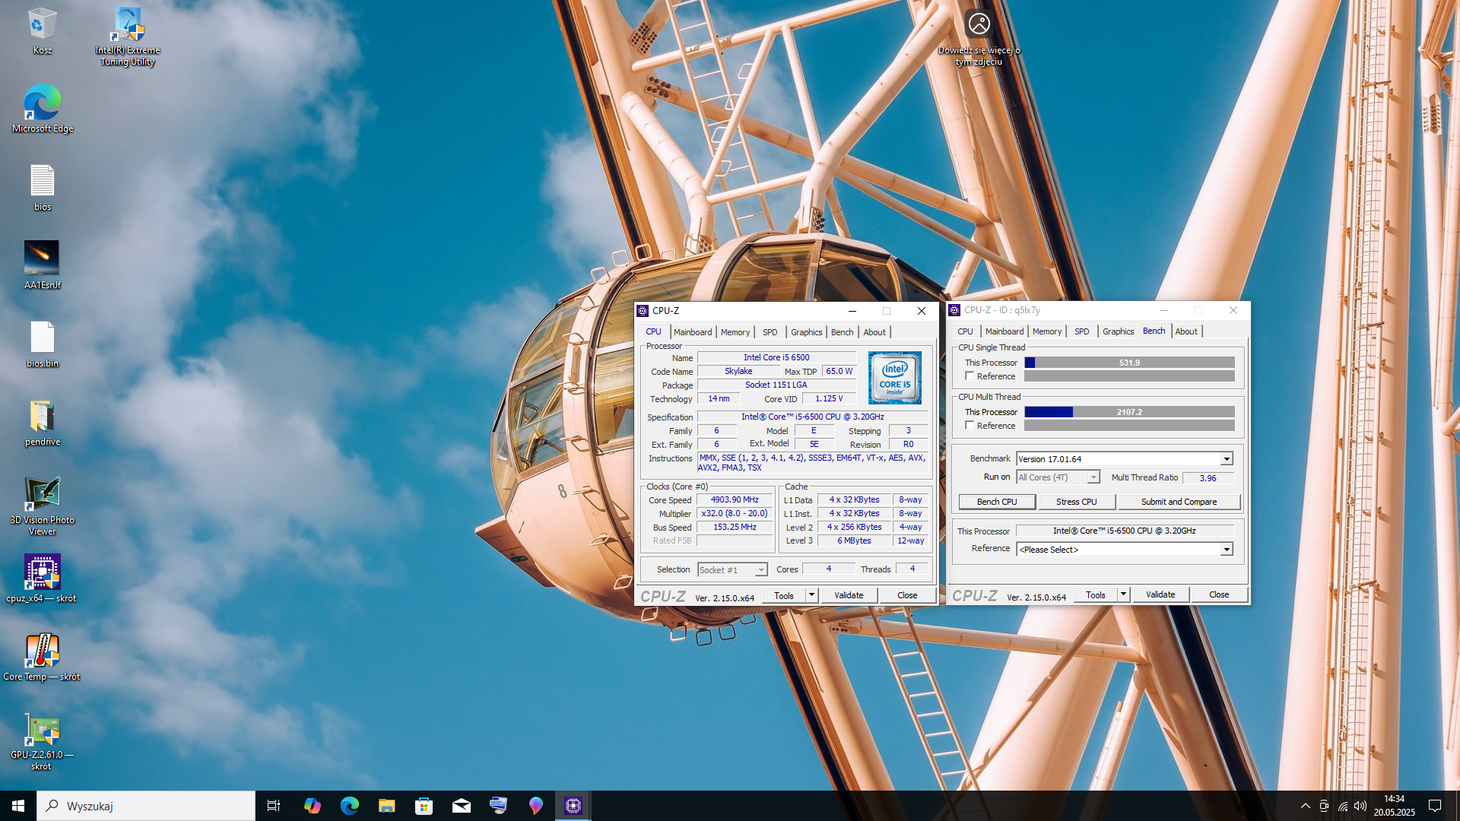
Task: Open the GPU-Z 2.61.0 desktop shortcut
Action: [42, 731]
